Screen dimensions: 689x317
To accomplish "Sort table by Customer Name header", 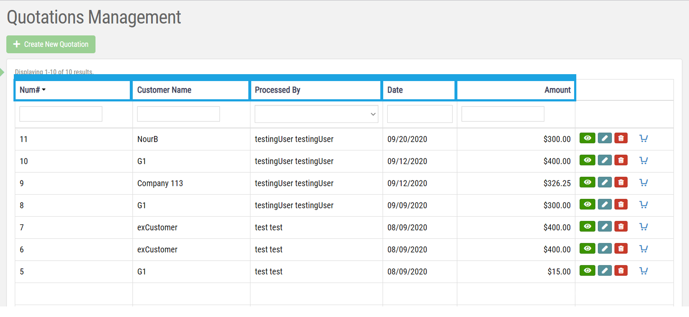I will [164, 90].
